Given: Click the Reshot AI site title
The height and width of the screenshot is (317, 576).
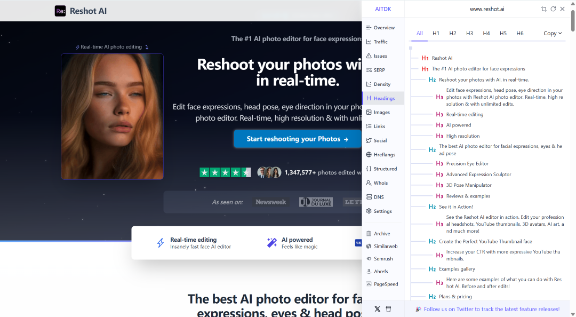Looking at the screenshot, I should [x=88, y=11].
